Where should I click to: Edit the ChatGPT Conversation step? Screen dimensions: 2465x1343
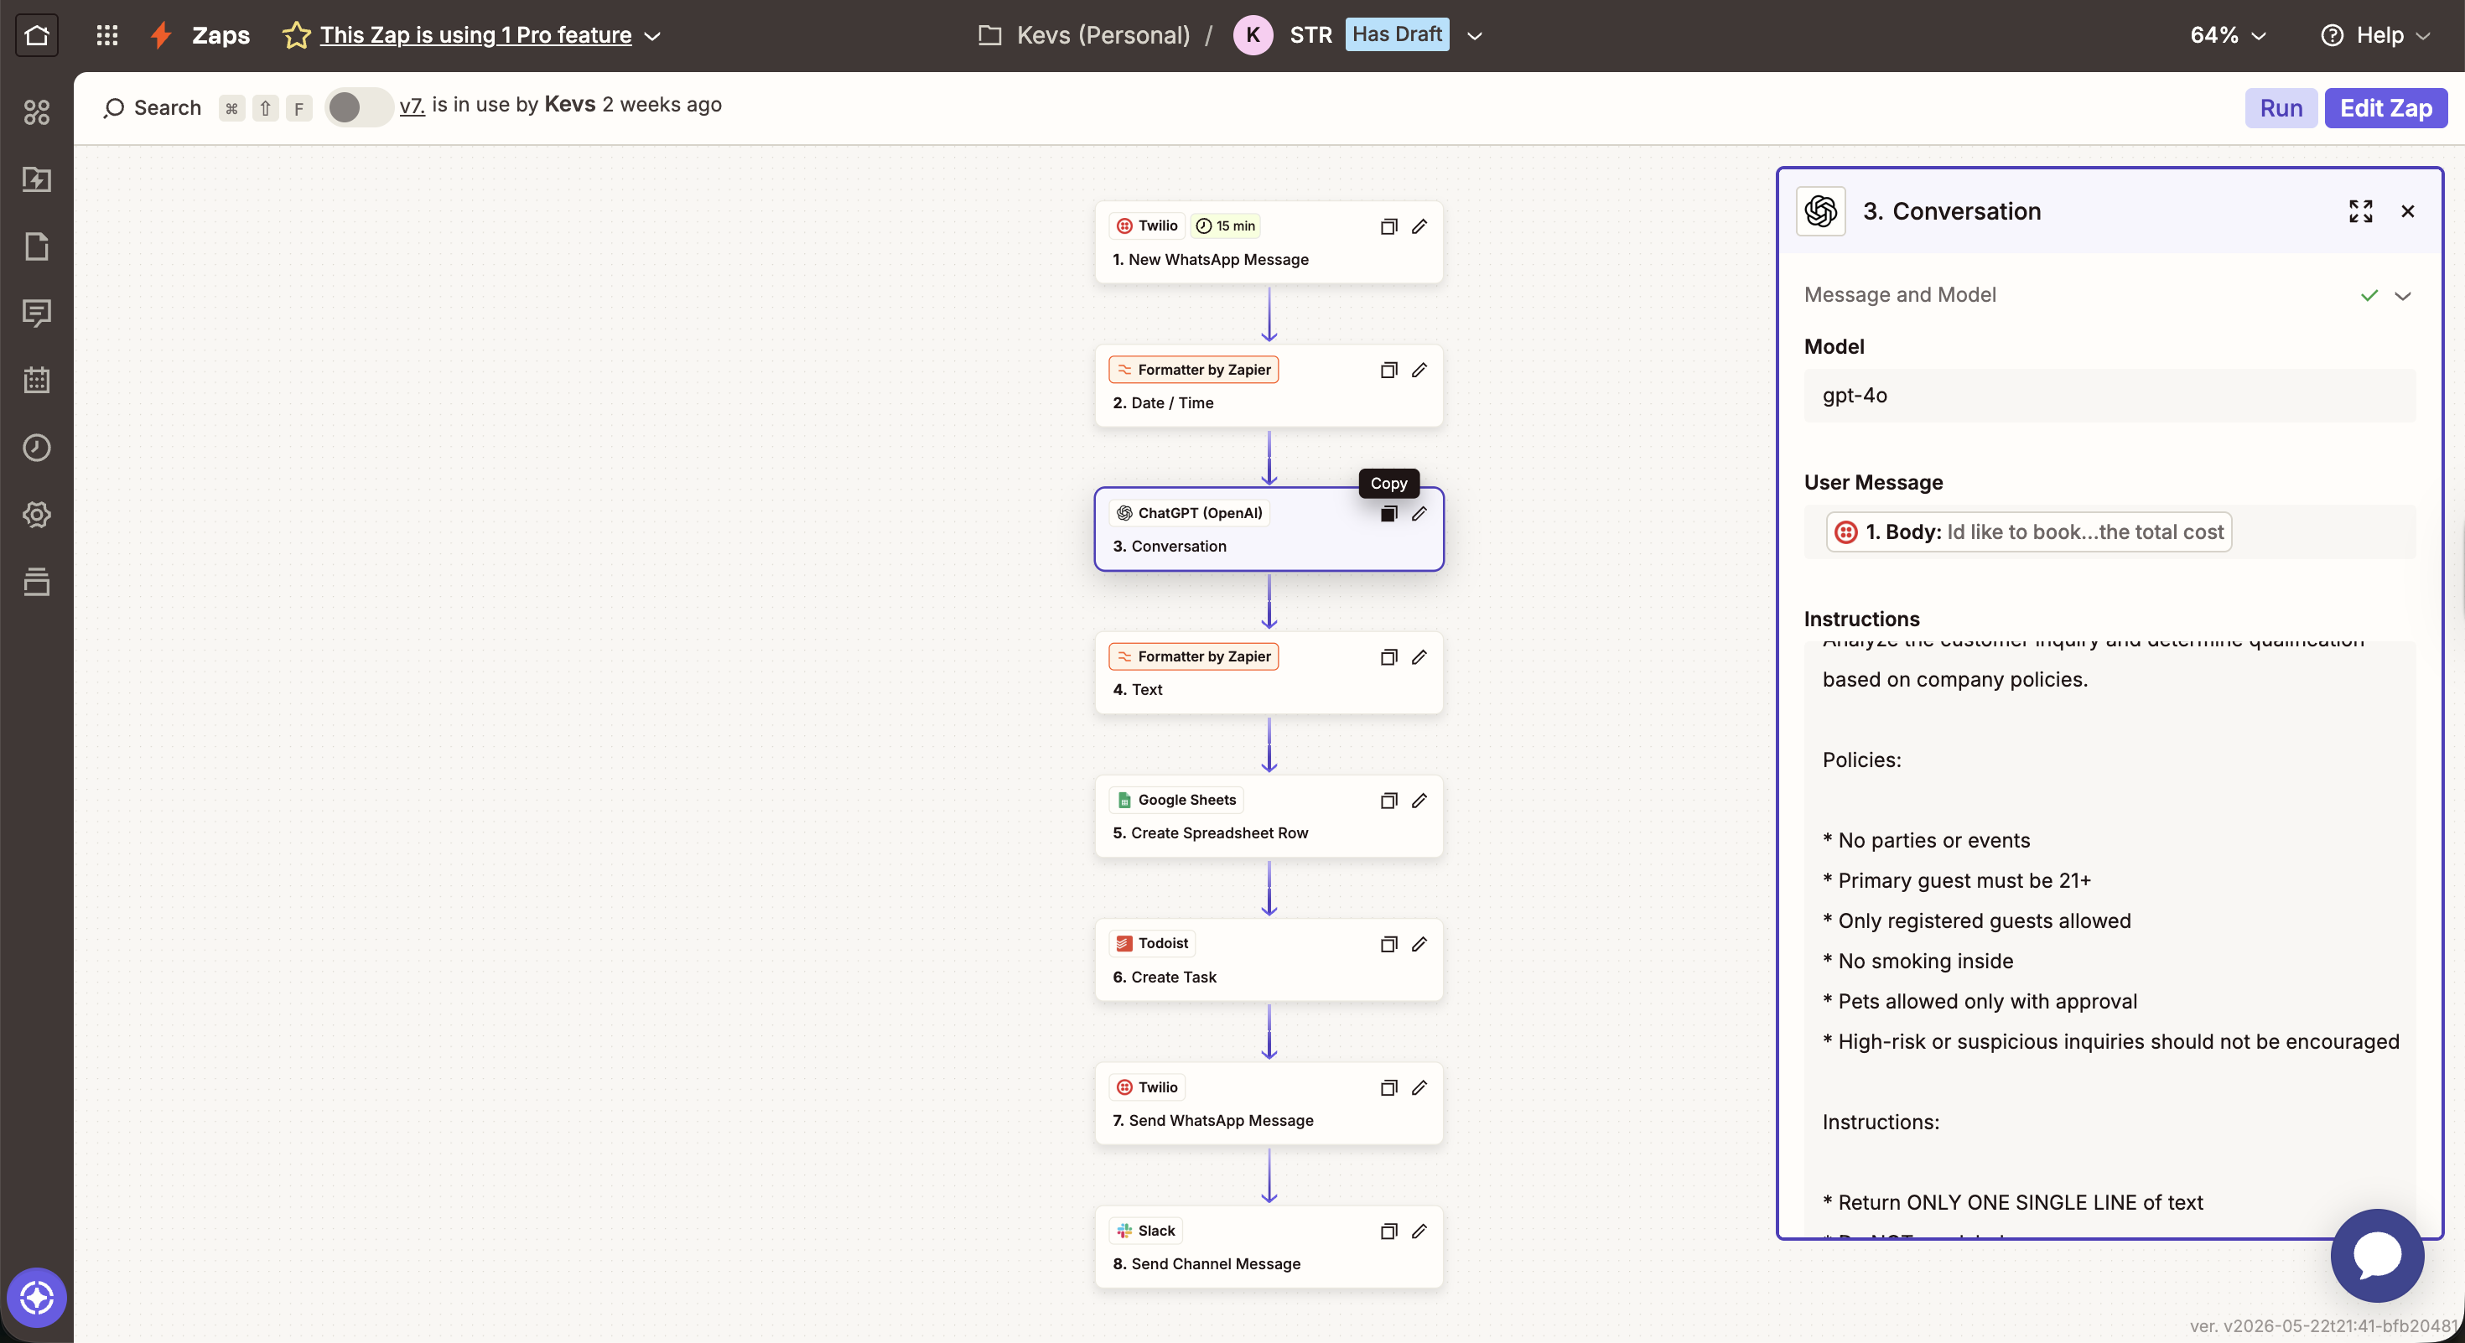click(x=1419, y=514)
